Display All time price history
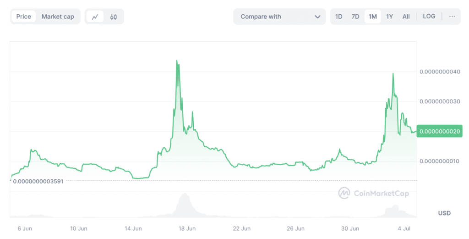Screen dimensions: 469x239 click(406, 17)
